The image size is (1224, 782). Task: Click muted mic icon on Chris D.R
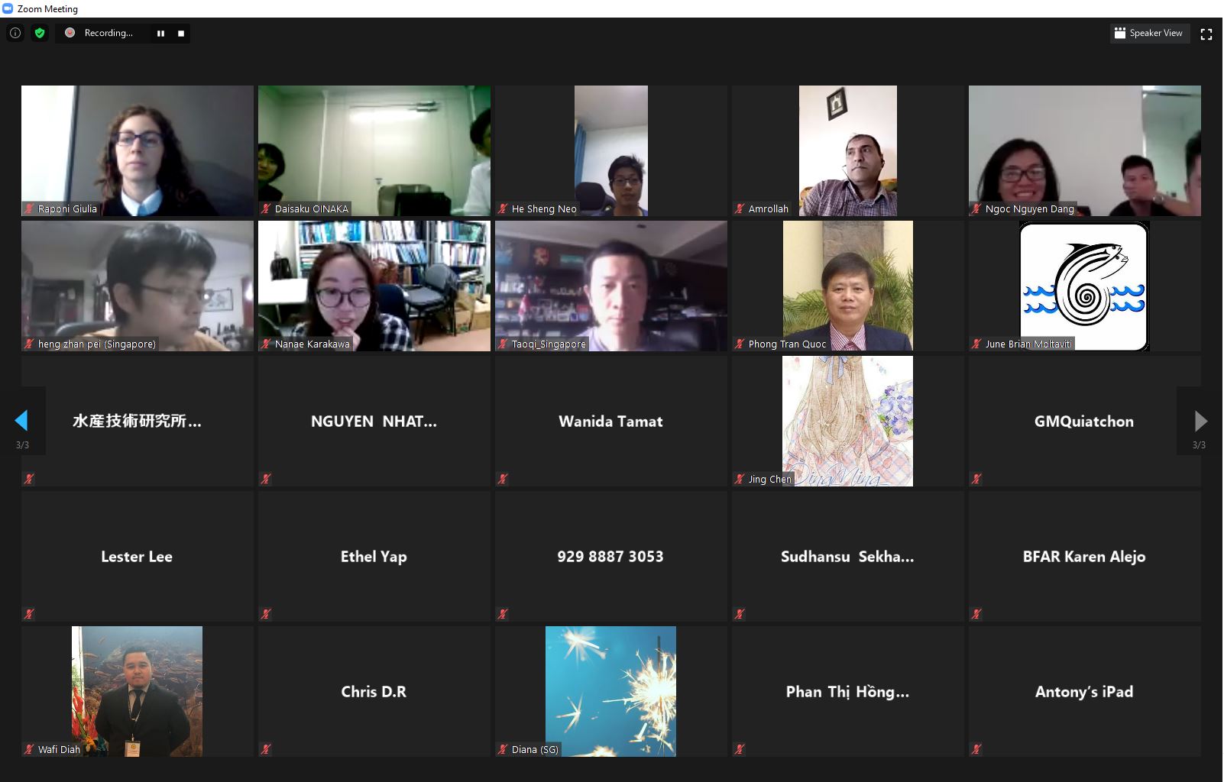[x=266, y=750]
